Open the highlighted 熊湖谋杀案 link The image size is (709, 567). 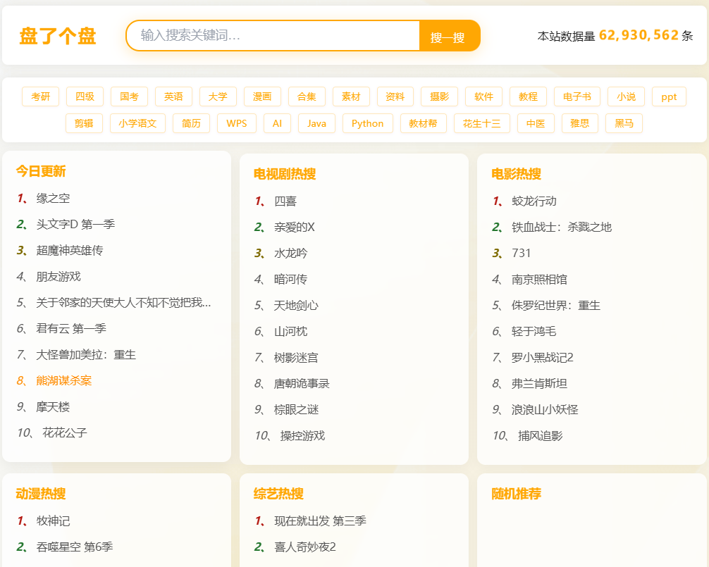tap(64, 381)
